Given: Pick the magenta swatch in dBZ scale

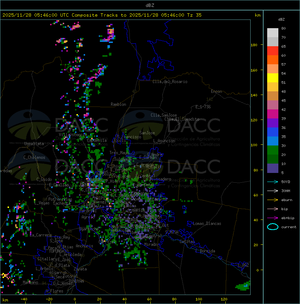Looking at the screenshot, I should pyautogui.click(x=273, y=114).
